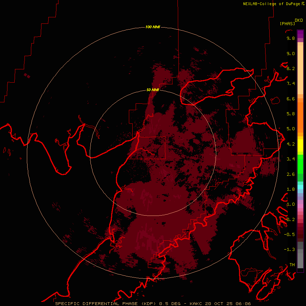Click the '5.8' scale value
This screenshot has width=306, height=306.
pyautogui.click(x=291, y=114)
